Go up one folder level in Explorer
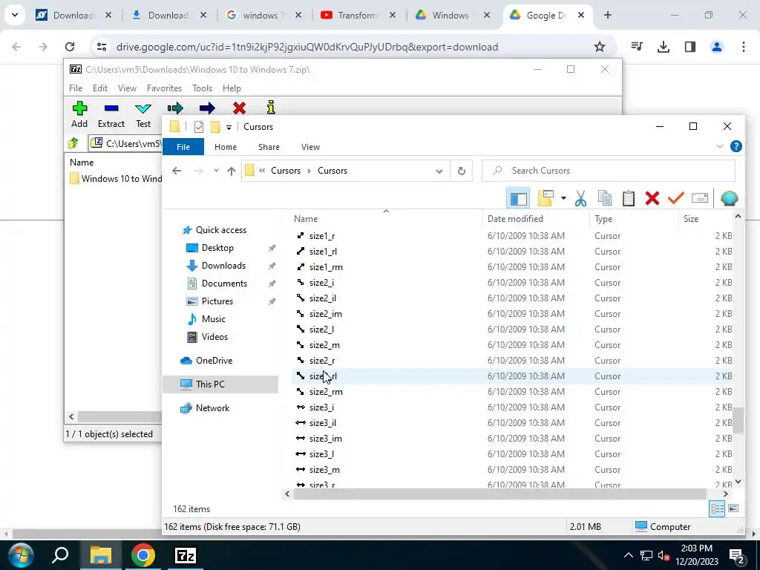Screen dimensions: 760x570 (x=232, y=171)
